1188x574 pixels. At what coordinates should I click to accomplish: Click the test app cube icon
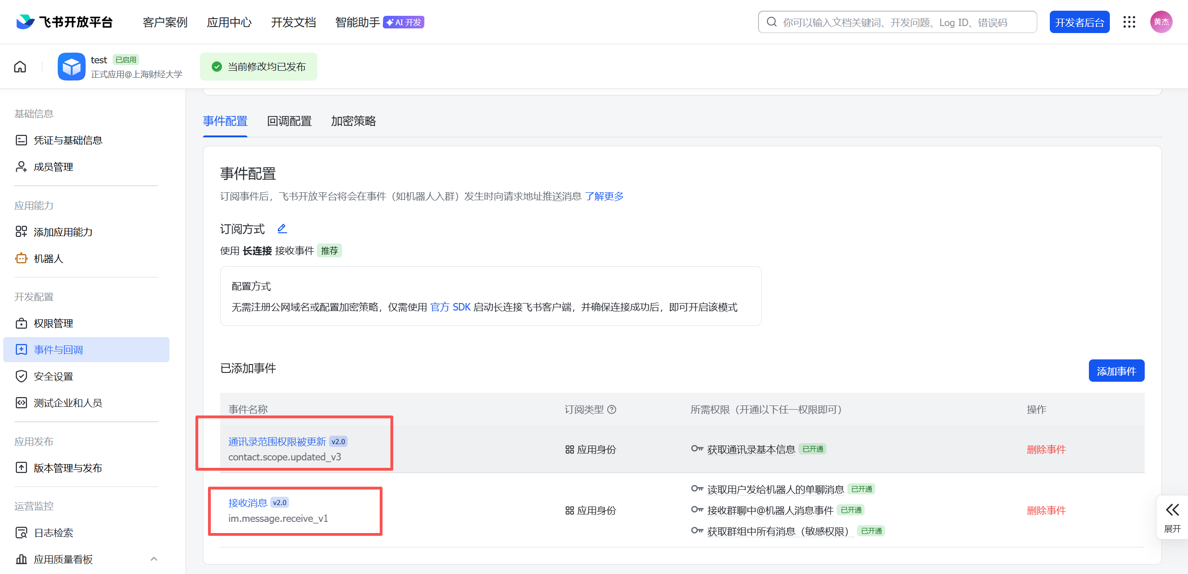tap(72, 67)
